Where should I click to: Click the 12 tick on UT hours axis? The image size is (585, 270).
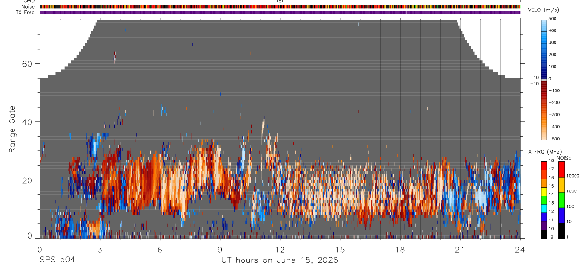280,249
